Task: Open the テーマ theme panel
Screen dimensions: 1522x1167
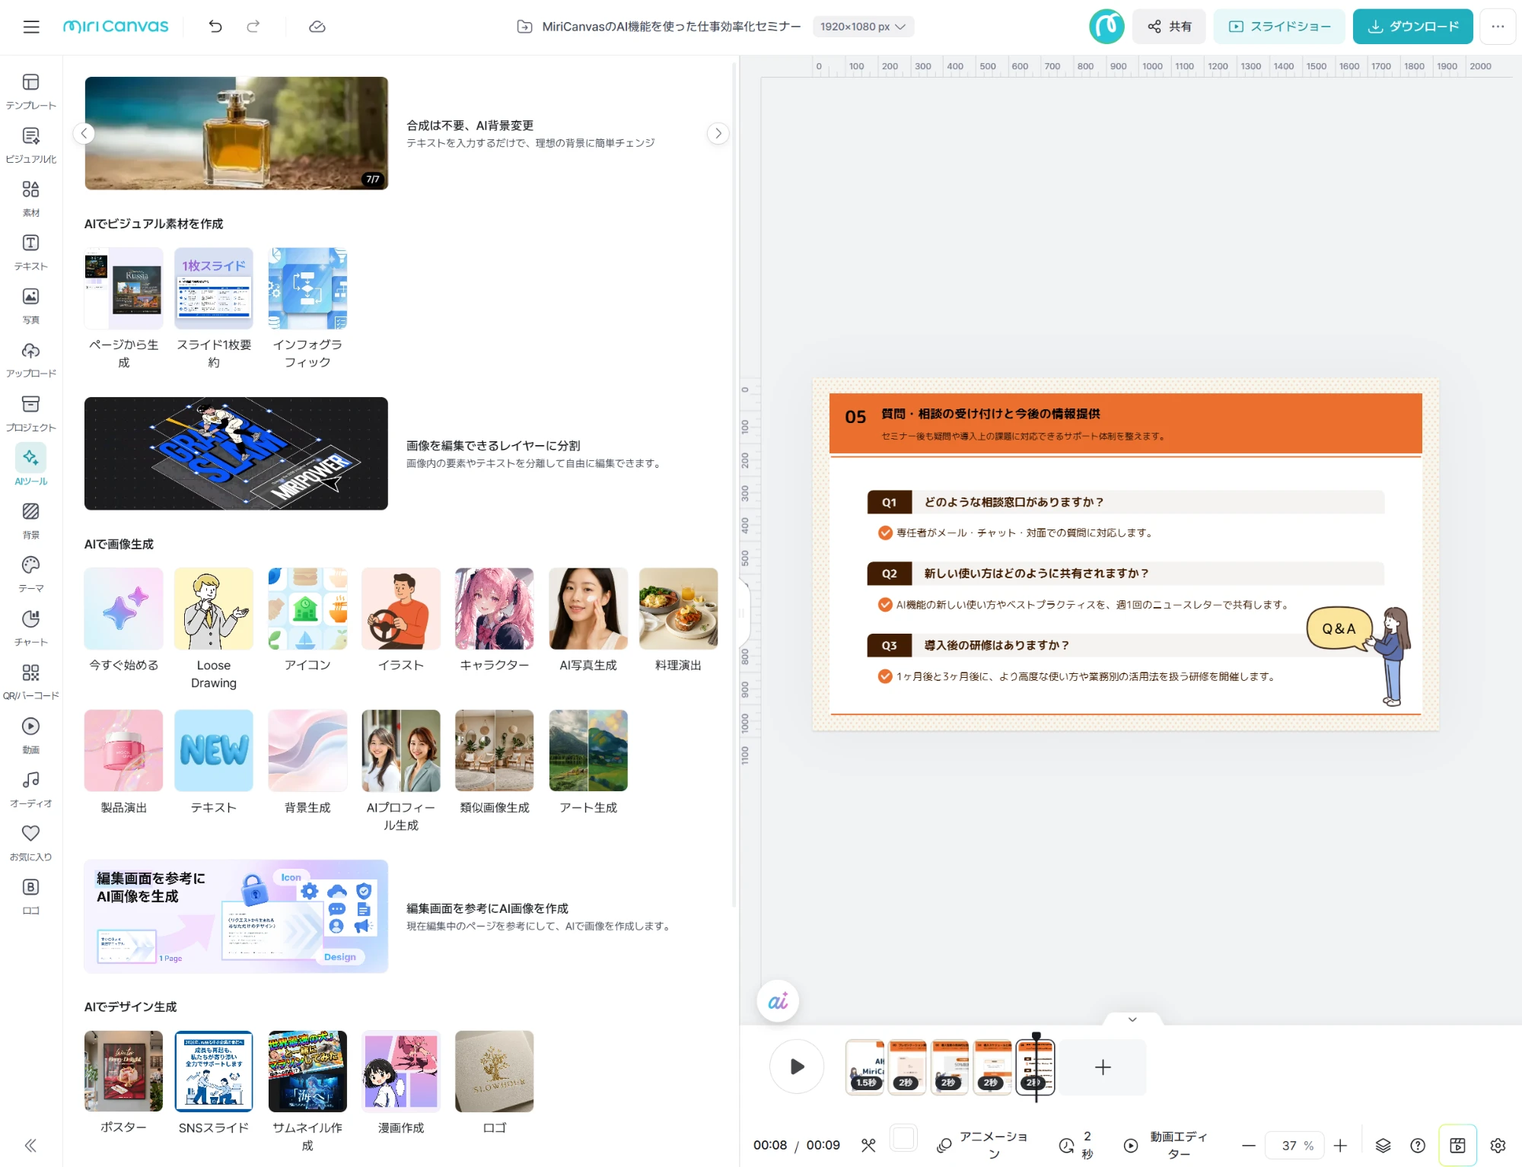Action: click(x=31, y=574)
